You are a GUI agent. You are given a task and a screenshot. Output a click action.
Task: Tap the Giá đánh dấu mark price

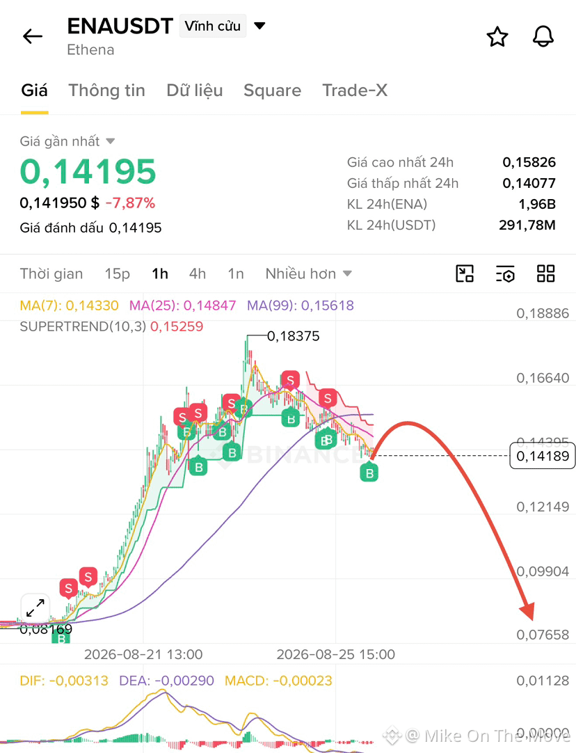[90, 228]
